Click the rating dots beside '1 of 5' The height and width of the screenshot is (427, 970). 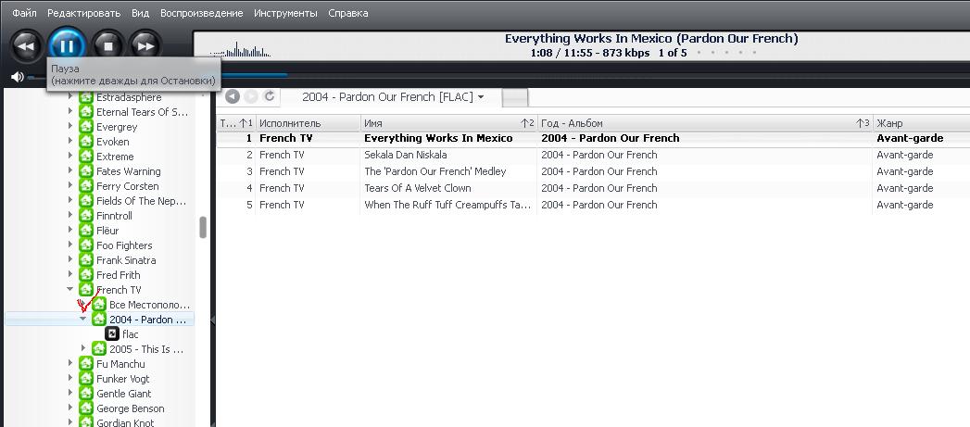(x=726, y=53)
